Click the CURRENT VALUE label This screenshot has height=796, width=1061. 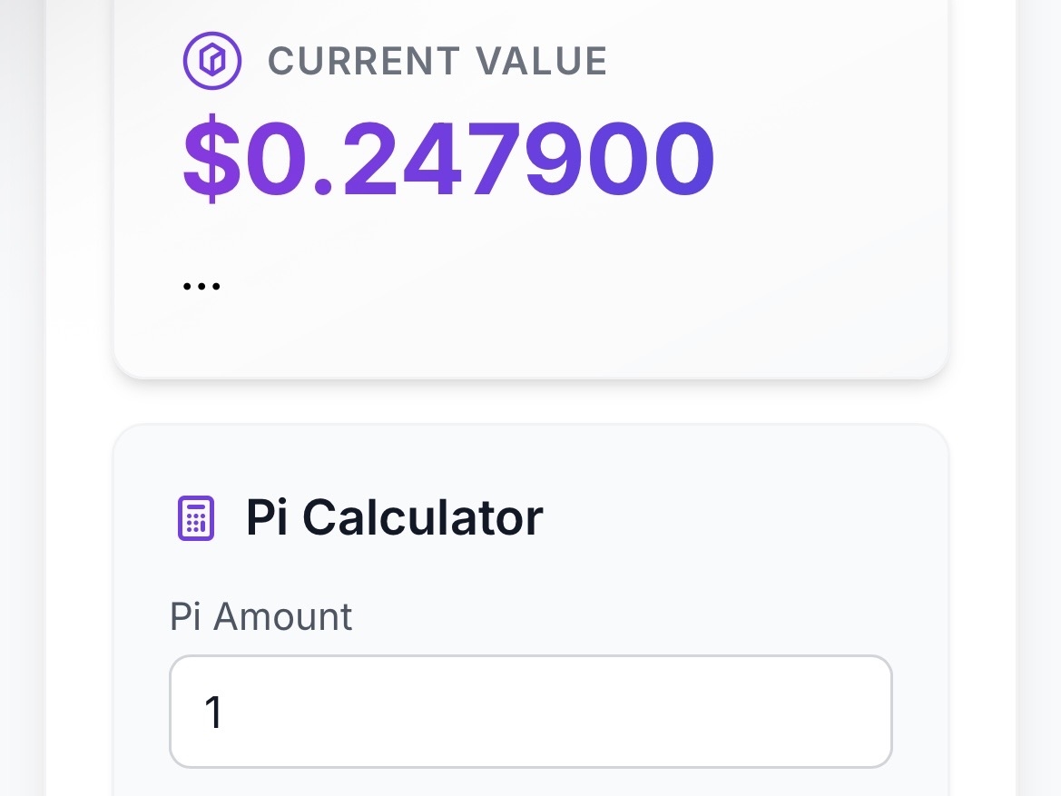(437, 62)
